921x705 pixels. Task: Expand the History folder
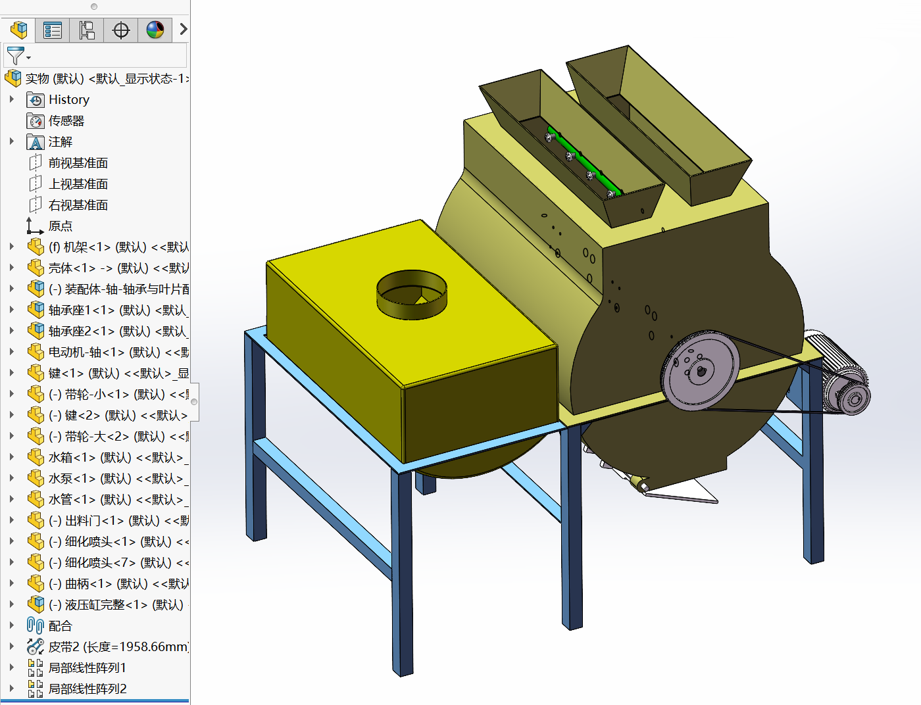tap(12, 99)
